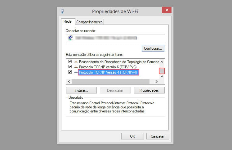Click the Propriedades button
The image size is (232, 150).
(149, 90)
